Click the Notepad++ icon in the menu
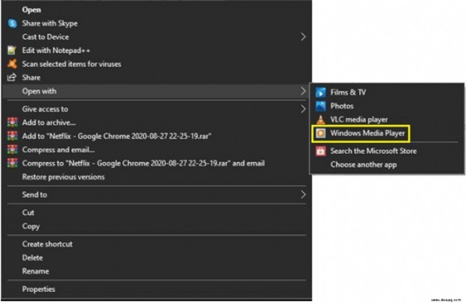This screenshot has height=303, width=467. pyautogui.click(x=12, y=50)
